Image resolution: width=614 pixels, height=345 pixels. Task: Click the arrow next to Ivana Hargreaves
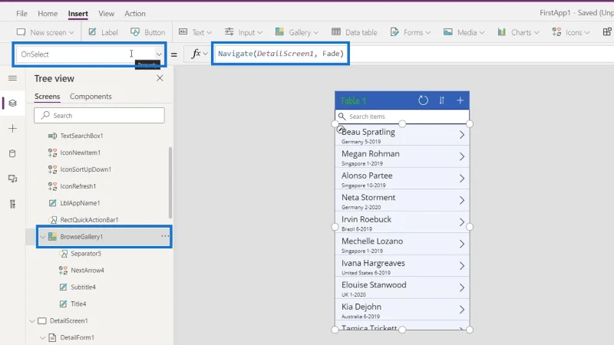pyautogui.click(x=462, y=266)
